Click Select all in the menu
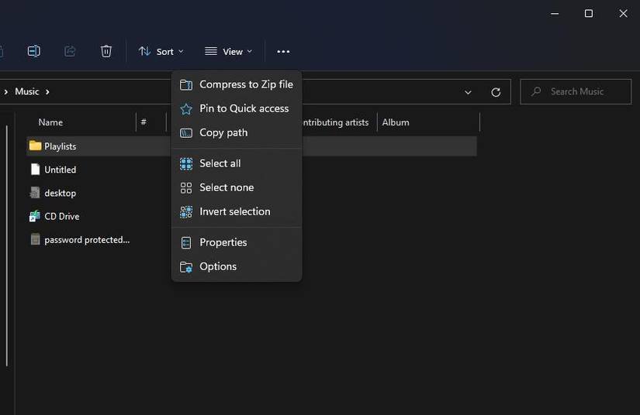640x415 pixels. coord(220,163)
